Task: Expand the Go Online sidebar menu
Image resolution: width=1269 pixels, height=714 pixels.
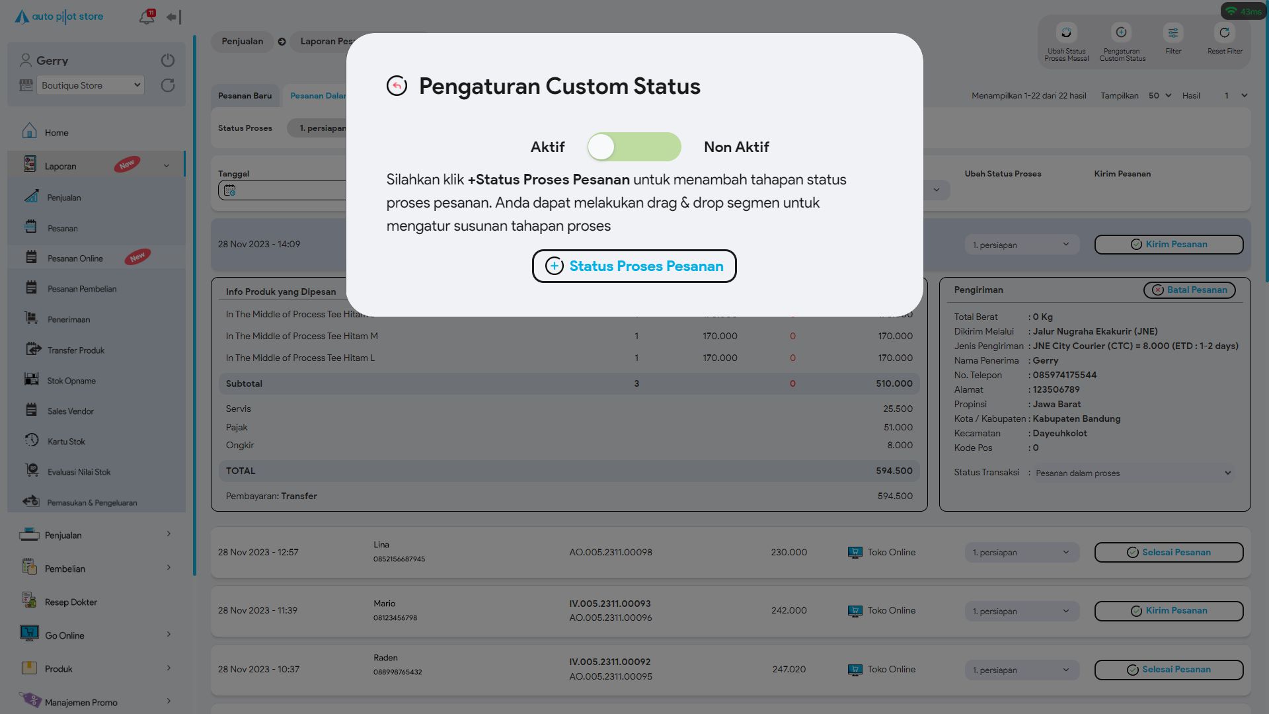Action: point(96,635)
